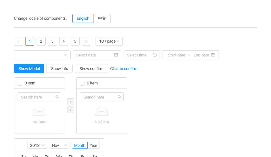
Task: Click the search icon in right transfer list
Action: 120,97
